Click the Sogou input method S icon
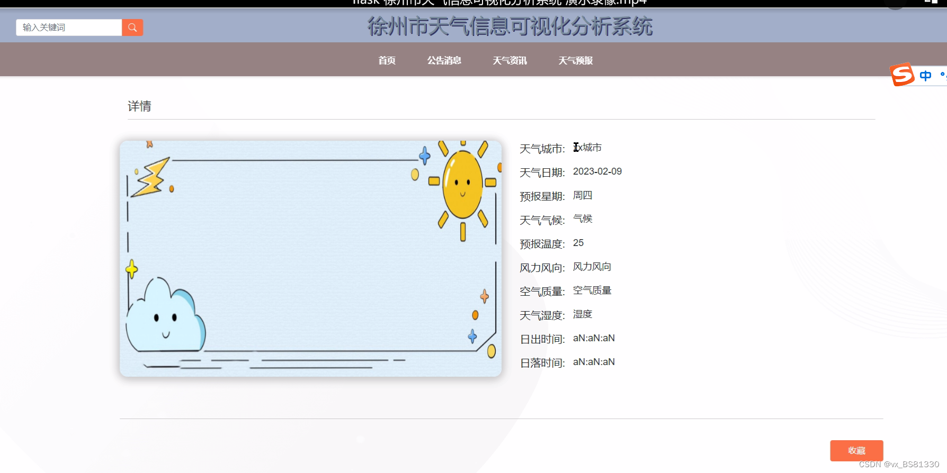 click(902, 74)
